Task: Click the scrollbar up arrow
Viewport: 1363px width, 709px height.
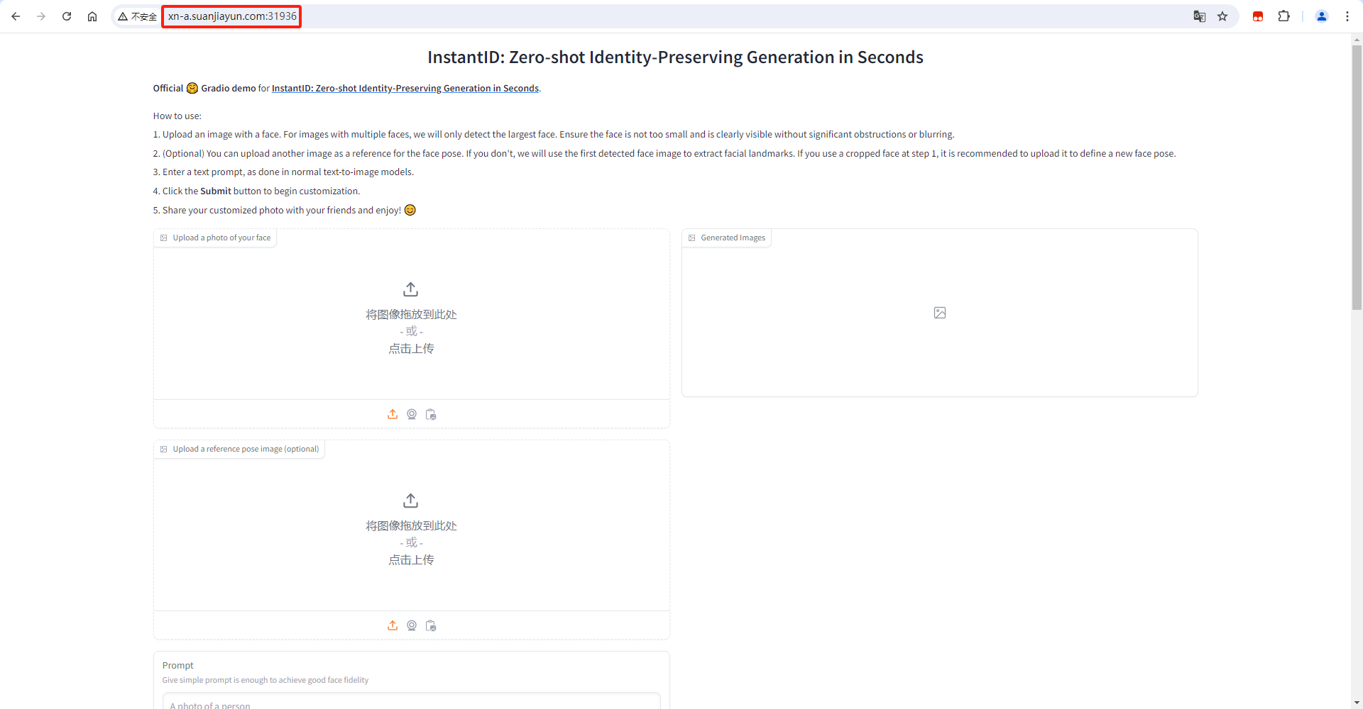Action: [x=1357, y=40]
